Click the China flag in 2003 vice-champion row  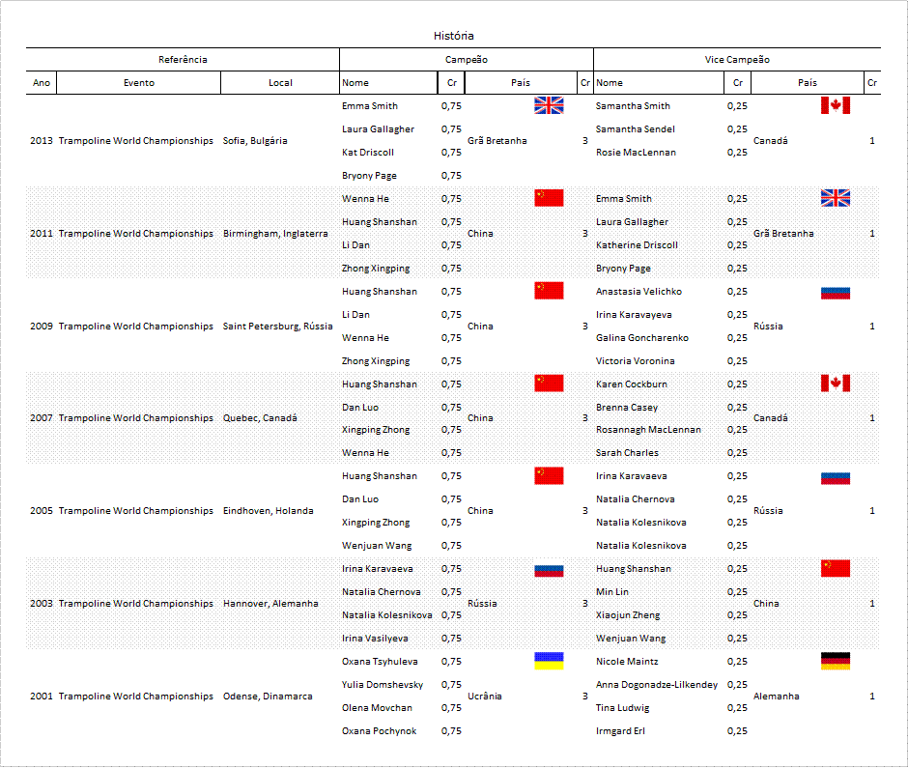tap(835, 569)
